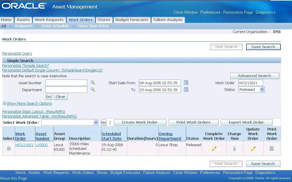Viewport: 292px width, 182px height.
Task: Click the Print Work Order icon in row
Action: coord(271,148)
